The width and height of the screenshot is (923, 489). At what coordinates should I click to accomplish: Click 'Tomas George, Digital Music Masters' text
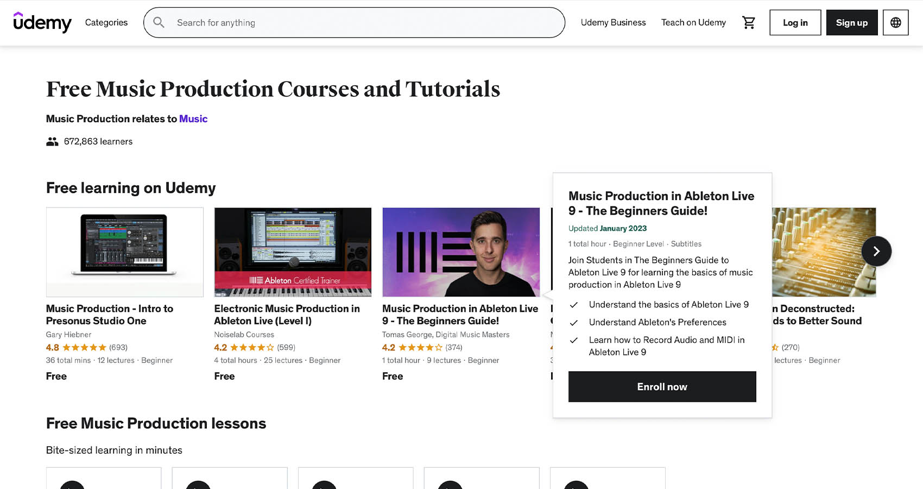(446, 335)
